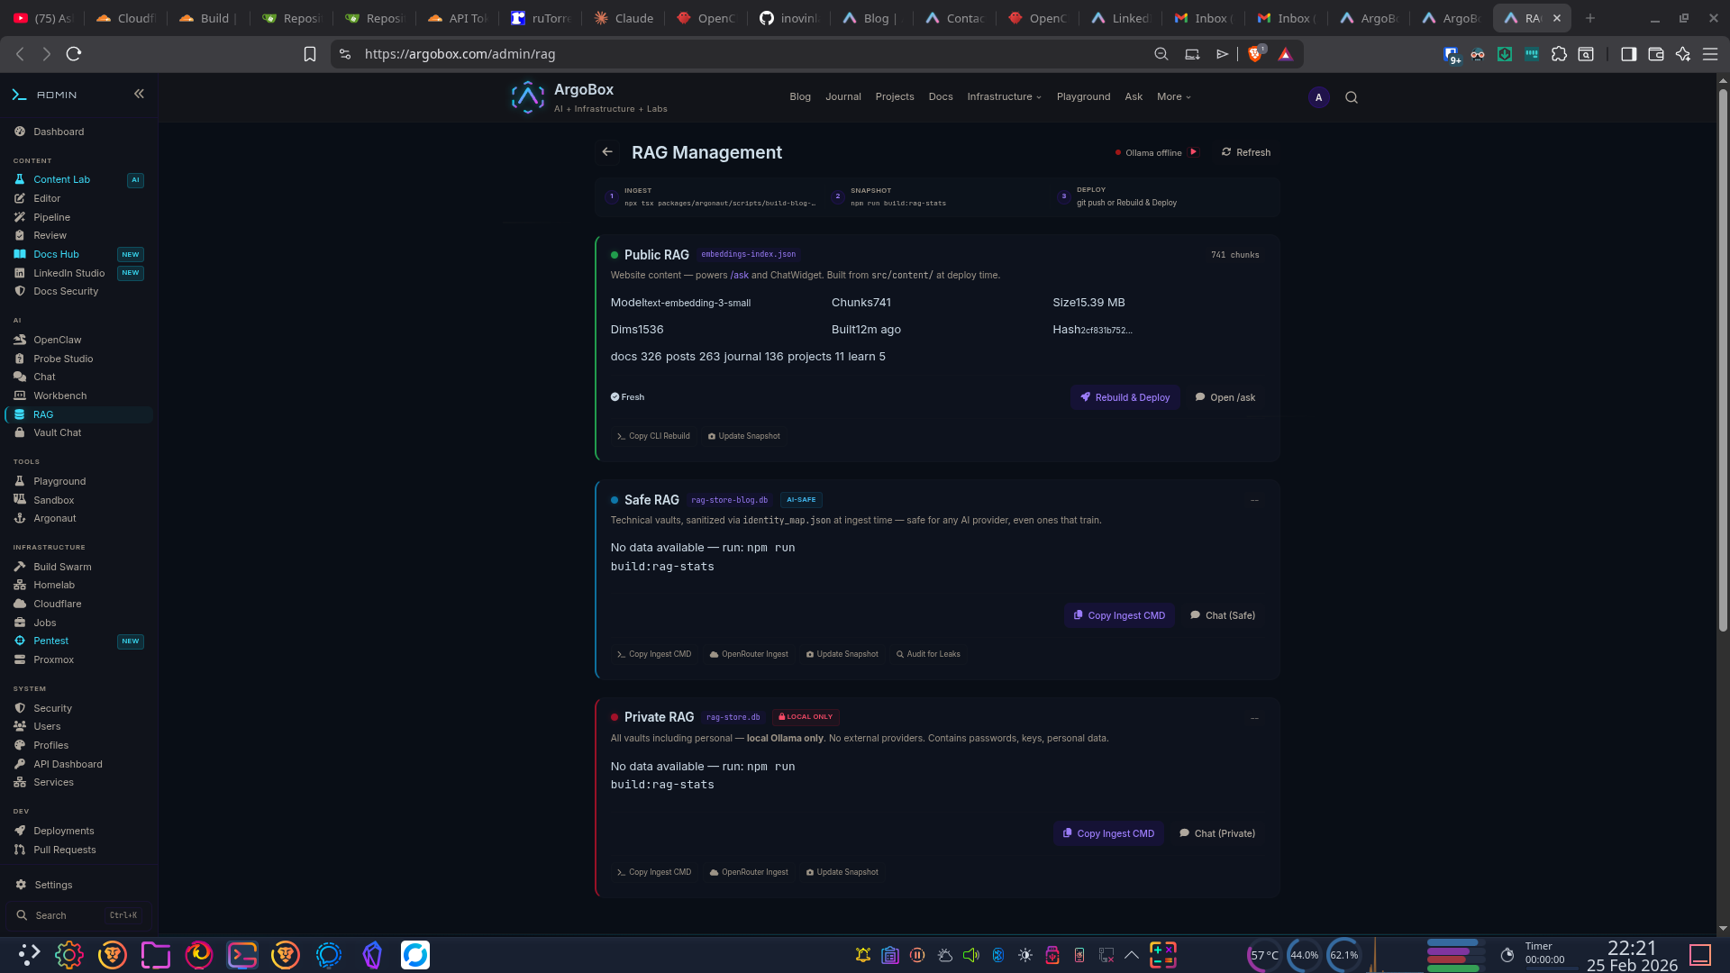This screenshot has width=1730, height=973.
Task: Click the Brave Shields icon in address bar
Action: click(1255, 54)
